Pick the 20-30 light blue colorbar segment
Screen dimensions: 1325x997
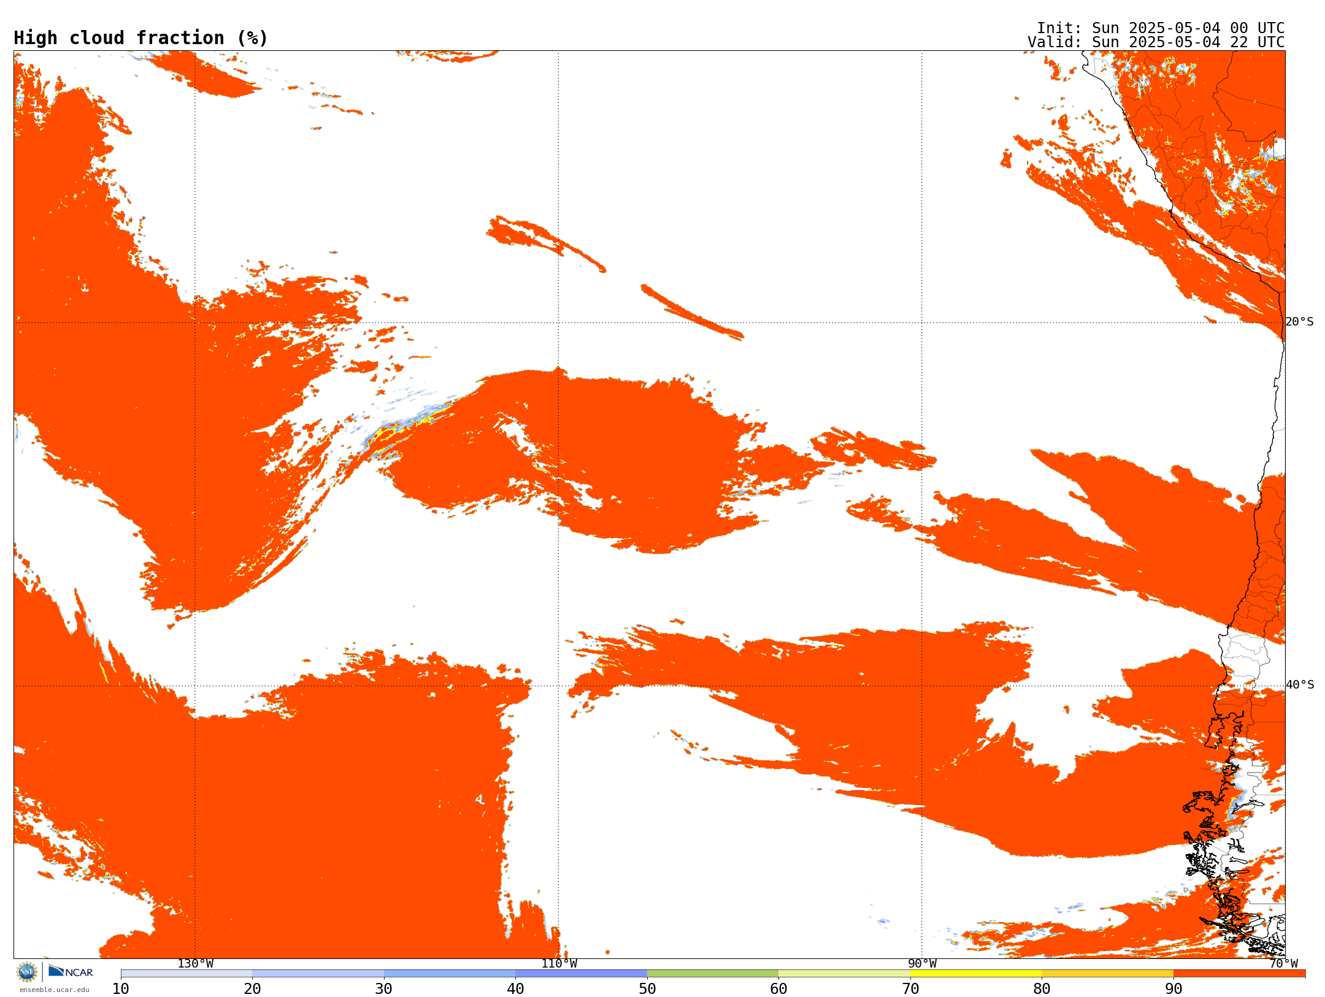click(318, 974)
